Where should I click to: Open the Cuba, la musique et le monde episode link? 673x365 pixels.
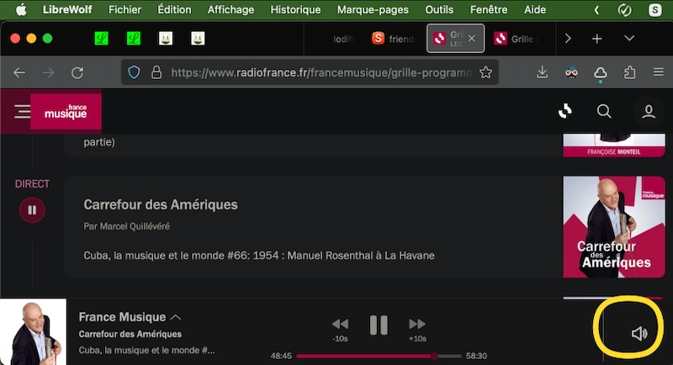point(259,255)
